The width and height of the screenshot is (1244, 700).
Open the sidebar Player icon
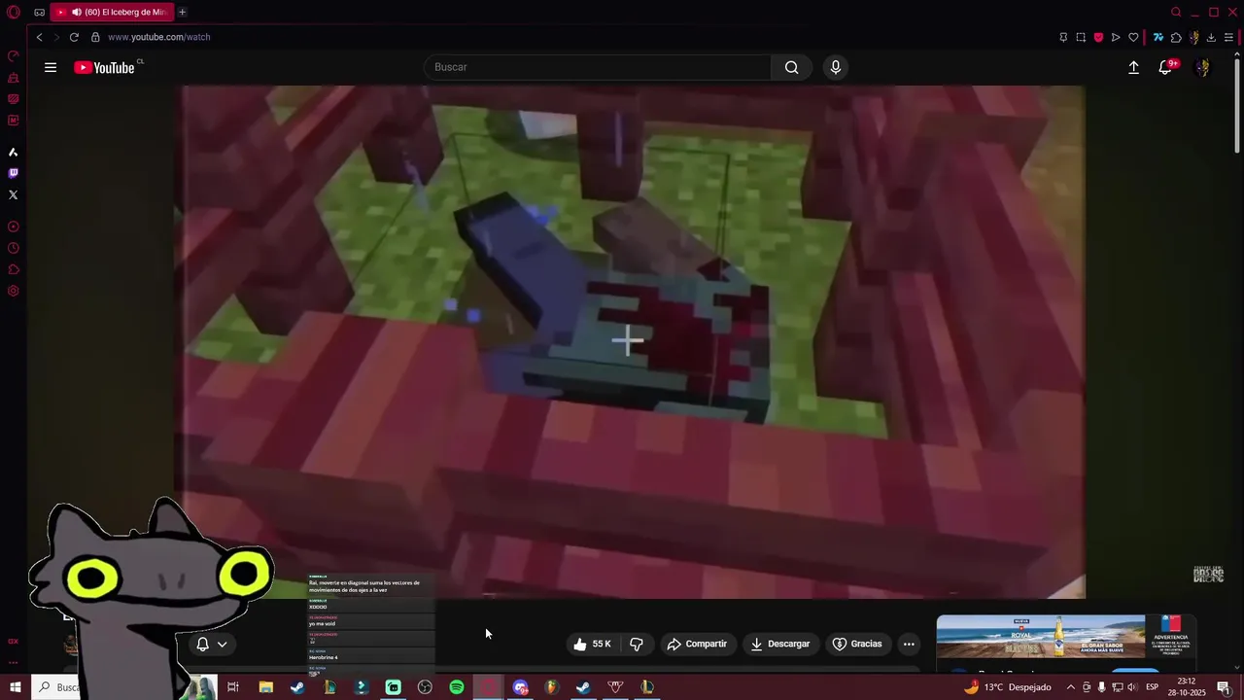[14, 227]
